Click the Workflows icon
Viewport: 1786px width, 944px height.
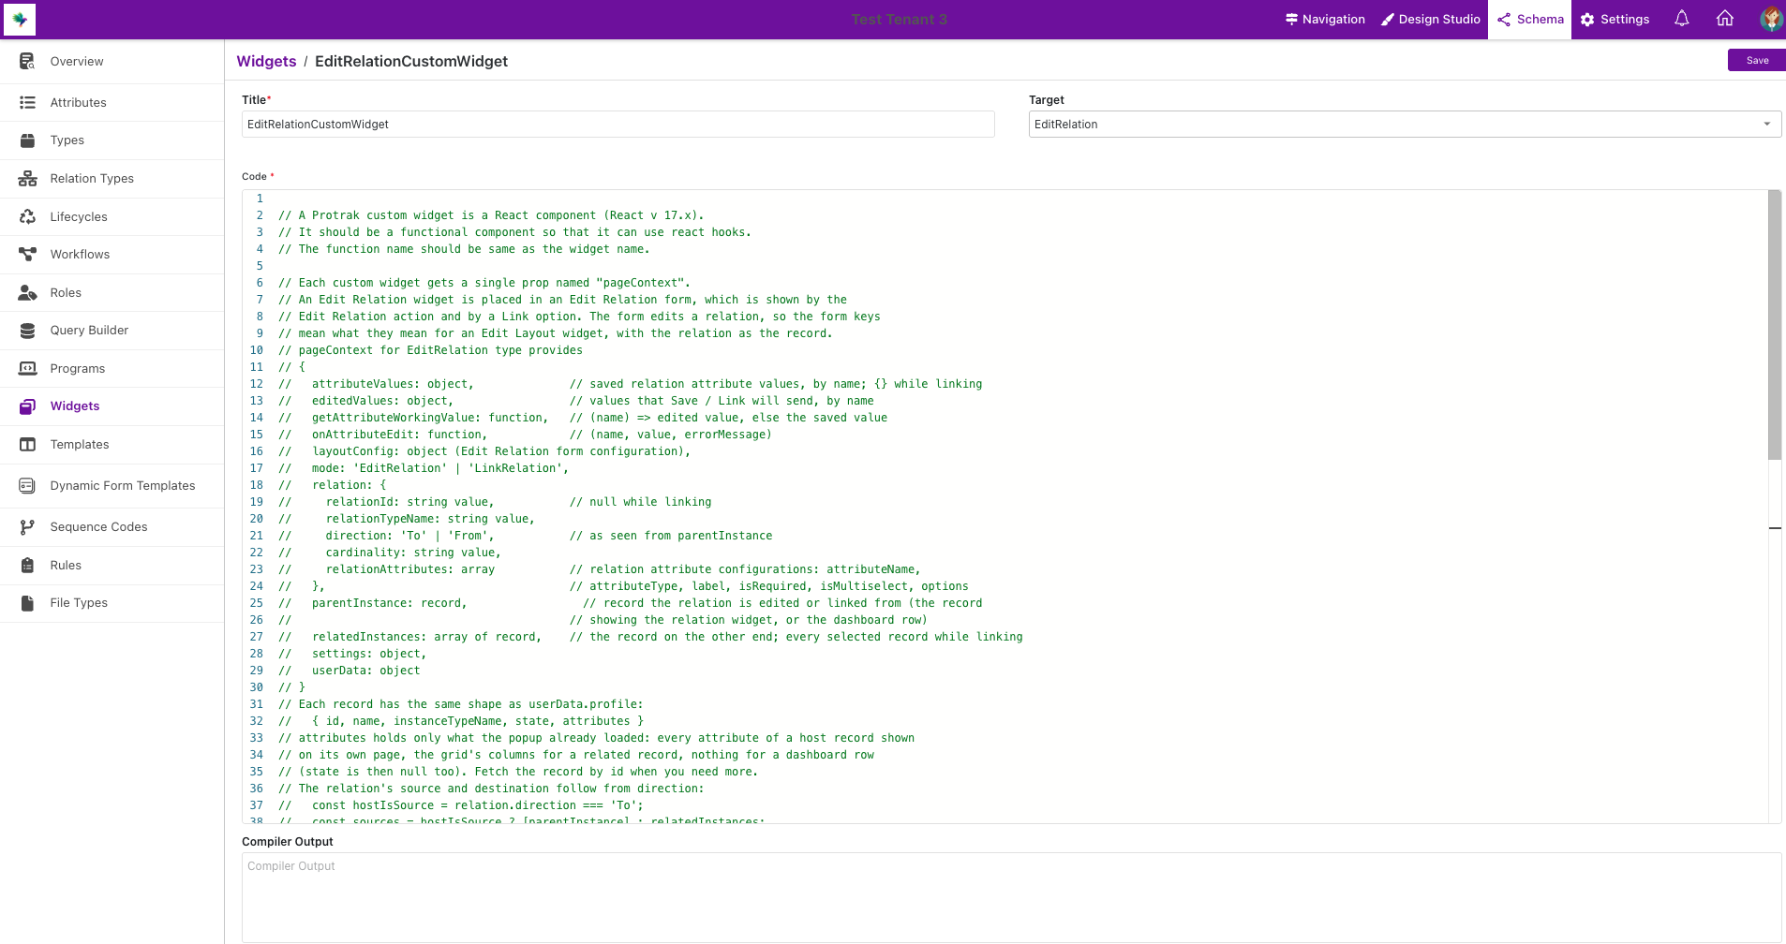(27, 255)
